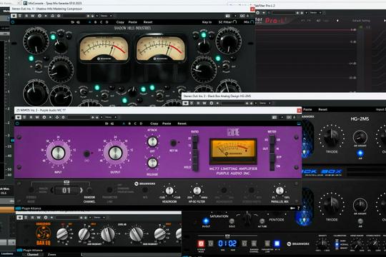Click power icon in Shadow Hills plugin bar
The image size is (386, 257).
point(13,22)
